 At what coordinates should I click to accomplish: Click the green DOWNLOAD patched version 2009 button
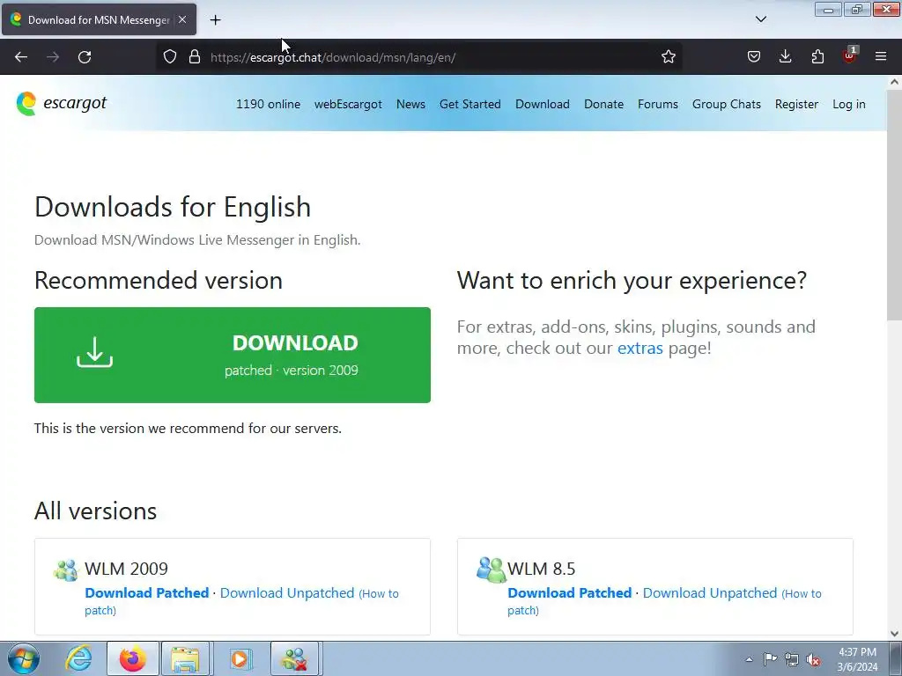233,355
